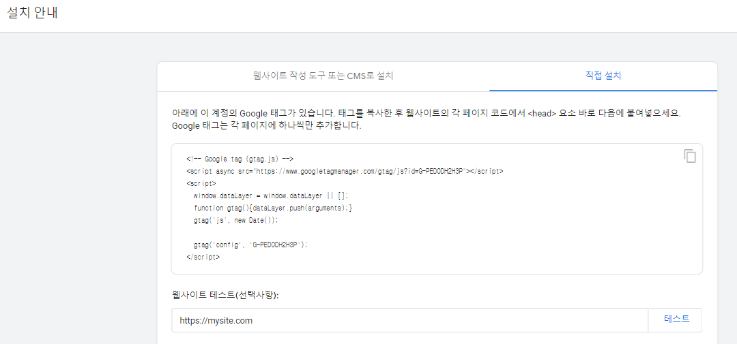Click the opening <script> tag line
Image resolution: width=737 pixels, height=344 pixels.
pyautogui.click(x=201, y=183)
